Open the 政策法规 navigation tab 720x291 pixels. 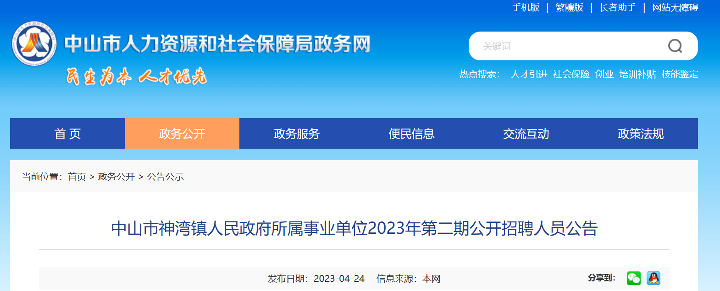[641, 134]
